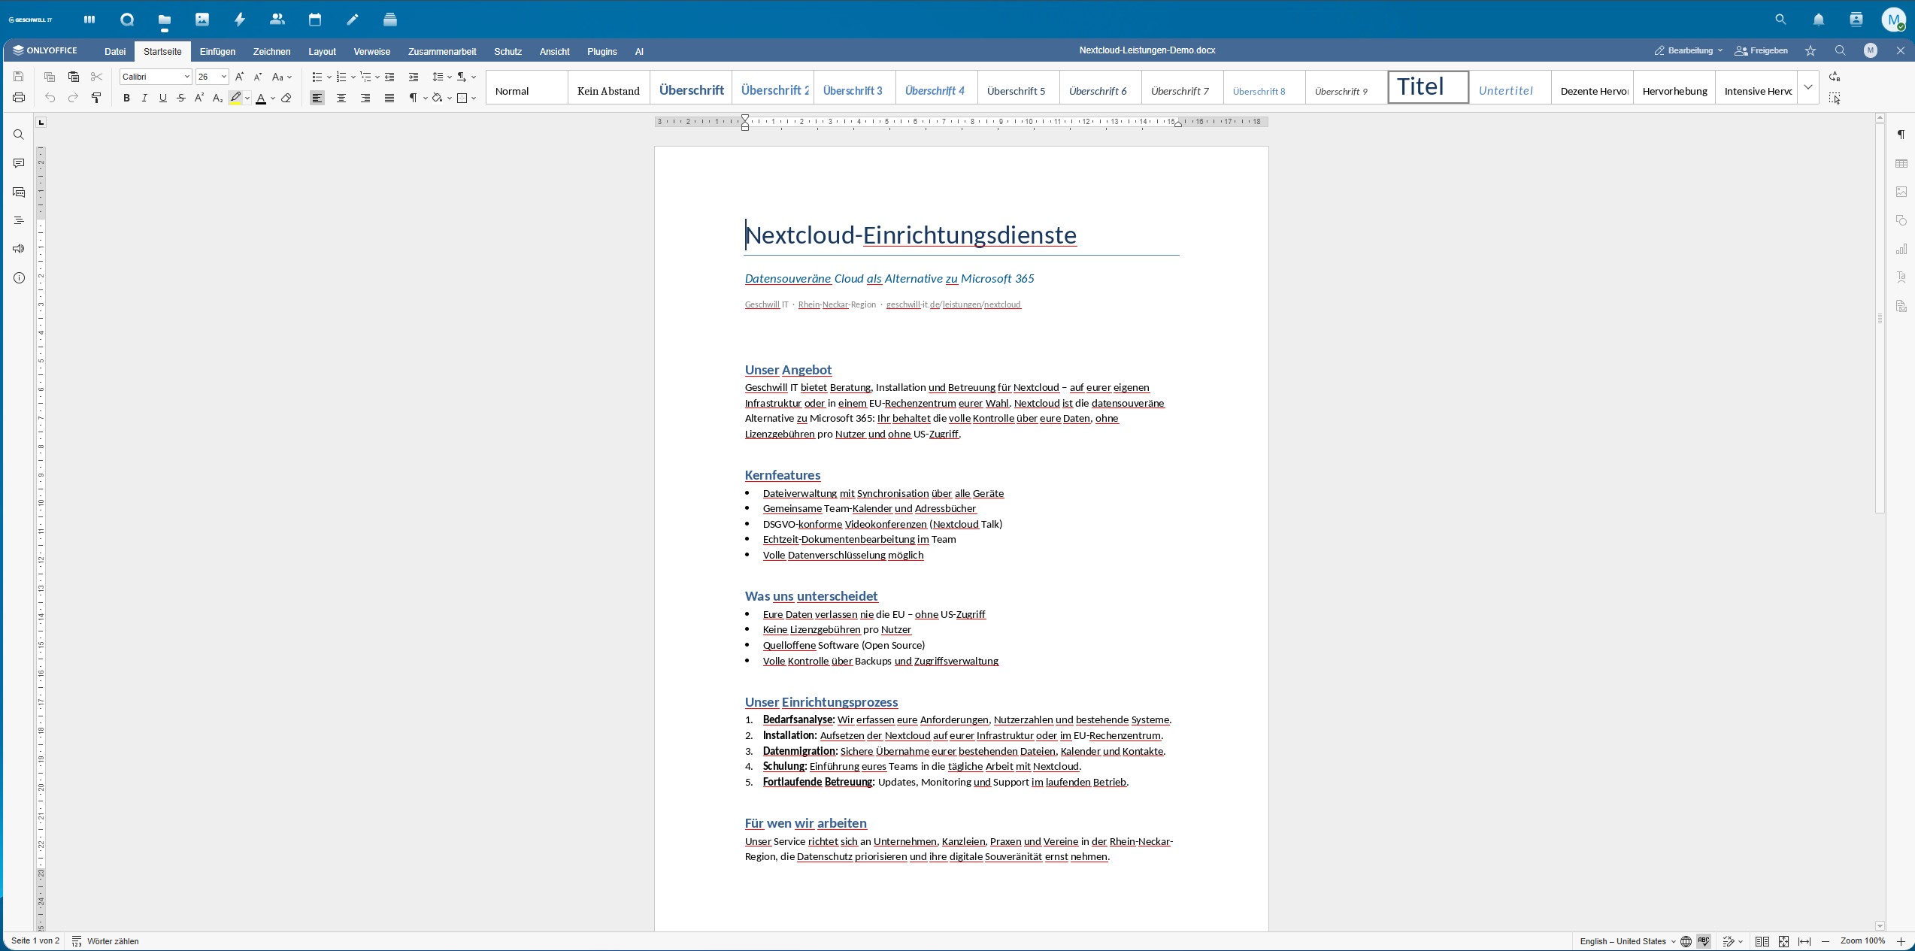Viewport: 1915px width, 951px height.
Task: Click the Redo arrow
Action: tap(73, 98)
